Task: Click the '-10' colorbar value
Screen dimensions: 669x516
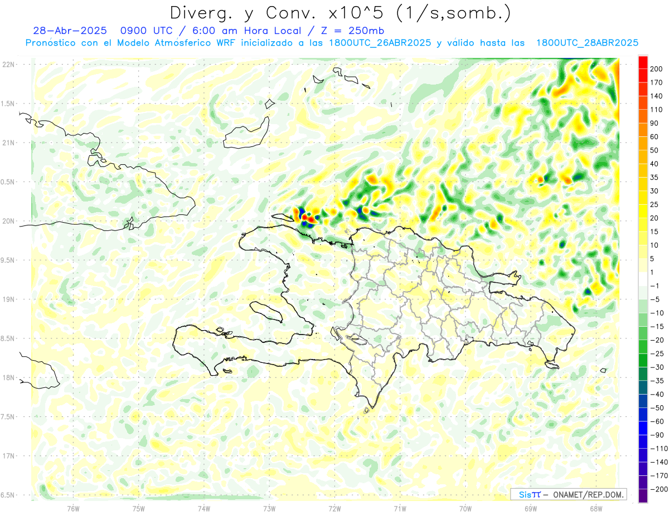Action: pyautogui.click(x=658, y=313)
